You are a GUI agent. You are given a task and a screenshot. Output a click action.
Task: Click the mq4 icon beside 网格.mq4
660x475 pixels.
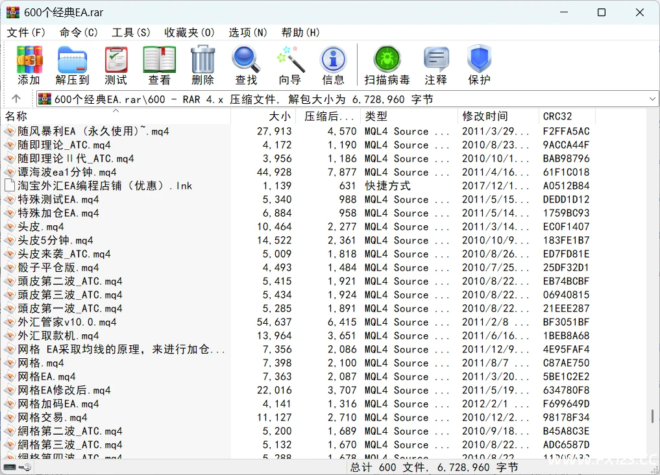(x=10, y=363)
